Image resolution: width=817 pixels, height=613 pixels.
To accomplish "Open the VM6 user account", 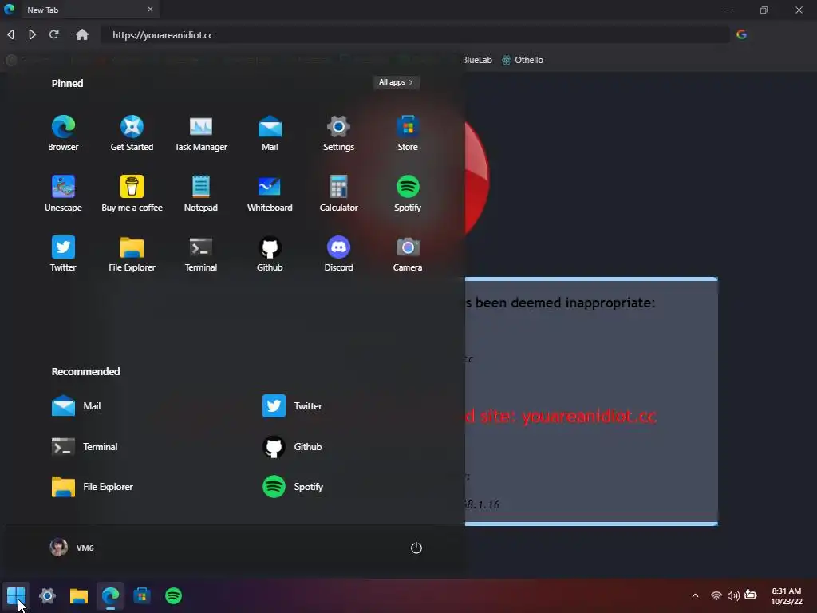I will point(72,548).
